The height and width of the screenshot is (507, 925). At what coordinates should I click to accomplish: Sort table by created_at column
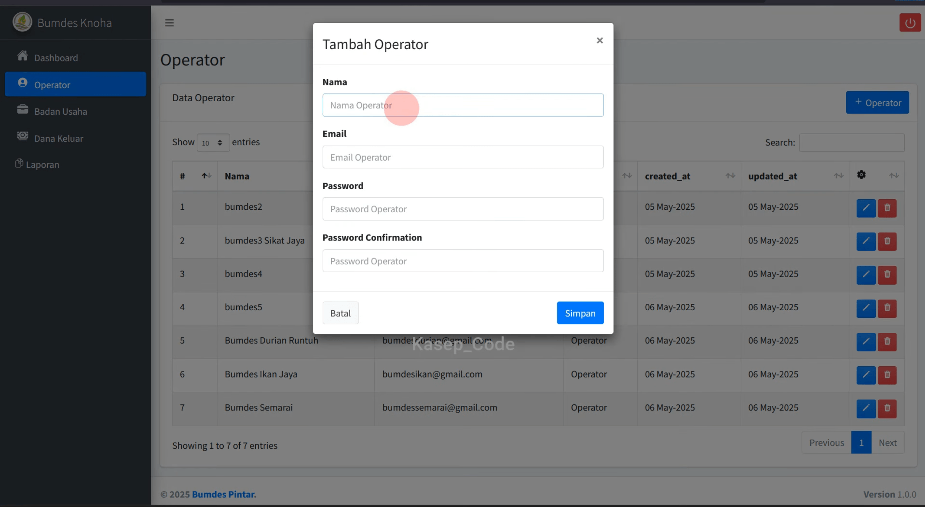point(689,176)
